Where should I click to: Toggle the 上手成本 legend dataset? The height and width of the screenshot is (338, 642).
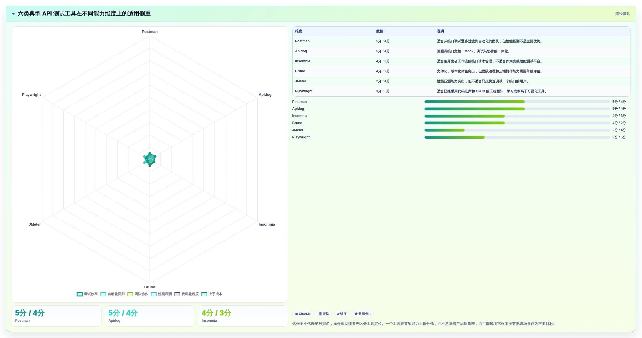212,294
